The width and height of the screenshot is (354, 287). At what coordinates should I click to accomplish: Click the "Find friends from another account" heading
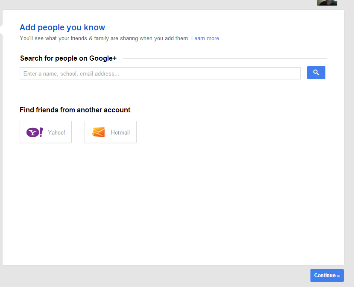pos(75,110)
